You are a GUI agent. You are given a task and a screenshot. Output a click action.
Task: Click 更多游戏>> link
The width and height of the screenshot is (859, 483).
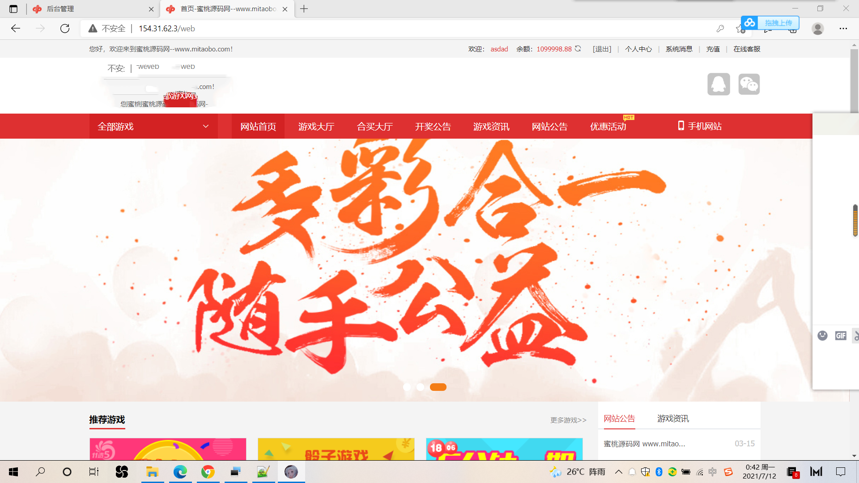tap(568, 420)
